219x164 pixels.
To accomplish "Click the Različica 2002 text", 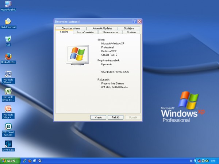I will [x=109, y=51].
